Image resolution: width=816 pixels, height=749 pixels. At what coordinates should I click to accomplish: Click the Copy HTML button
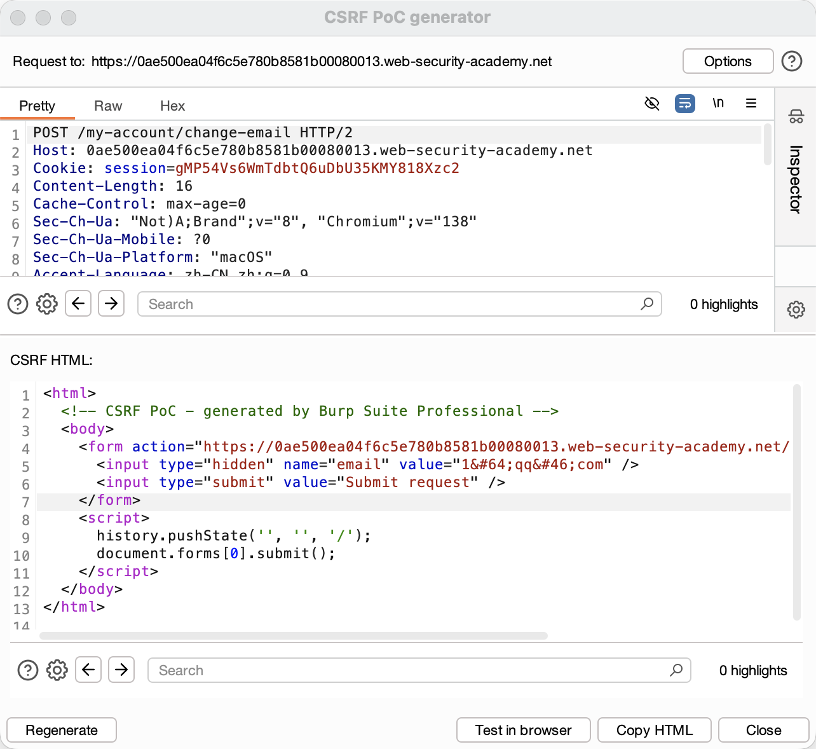click(x=655, y=730)
